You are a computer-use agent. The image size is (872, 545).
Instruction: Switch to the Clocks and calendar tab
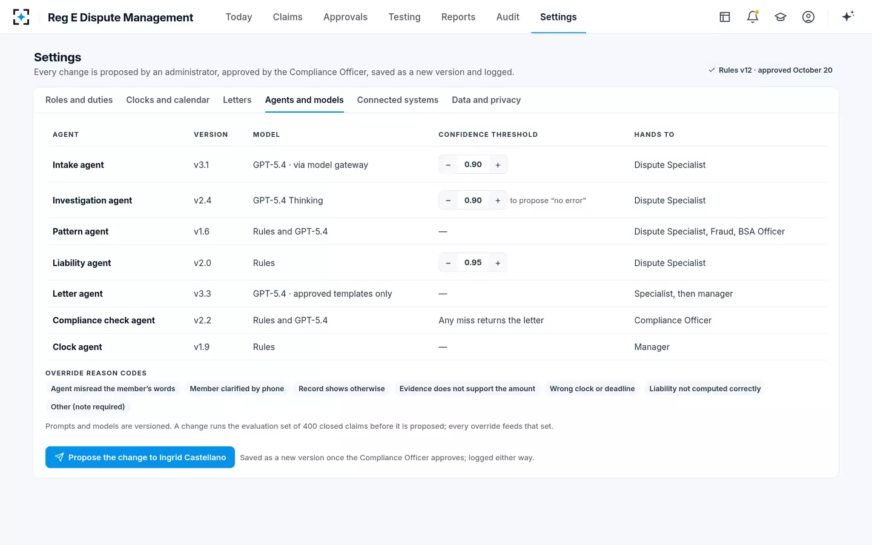point(168,100)
